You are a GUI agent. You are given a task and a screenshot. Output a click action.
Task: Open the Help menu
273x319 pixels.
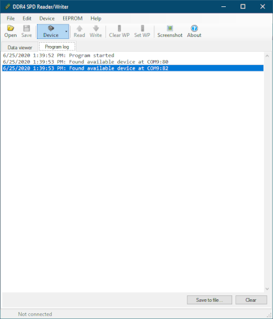[x=96, y=19]
